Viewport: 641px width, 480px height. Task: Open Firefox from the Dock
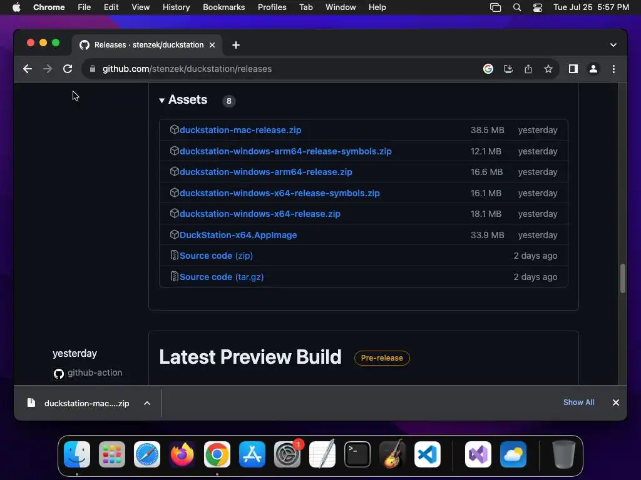(182, 454)
